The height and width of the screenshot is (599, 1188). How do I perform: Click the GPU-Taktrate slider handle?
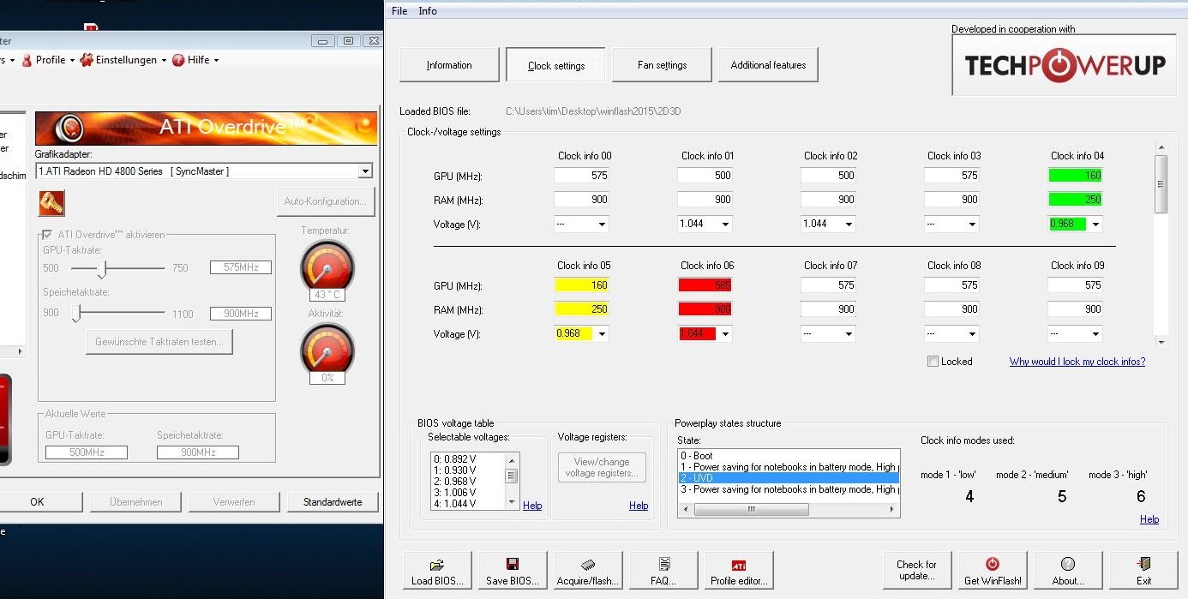(103, 269)
